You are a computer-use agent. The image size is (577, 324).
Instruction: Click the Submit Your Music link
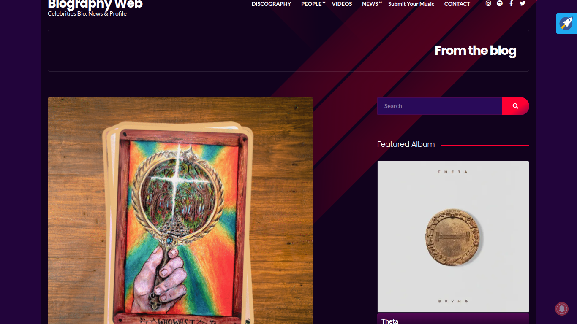pyautogui.click(x=411, y=4)
